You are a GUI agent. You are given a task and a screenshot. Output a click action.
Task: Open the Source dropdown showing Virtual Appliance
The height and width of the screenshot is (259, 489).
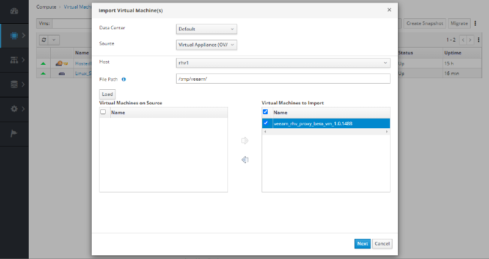(207, 45)
